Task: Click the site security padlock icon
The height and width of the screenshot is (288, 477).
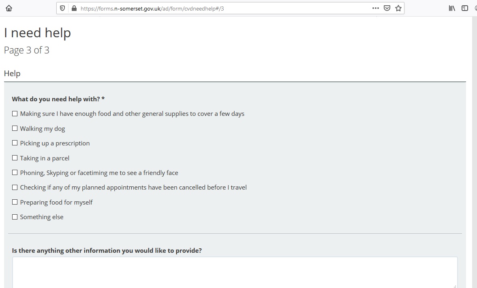Action: coord(73,8)
